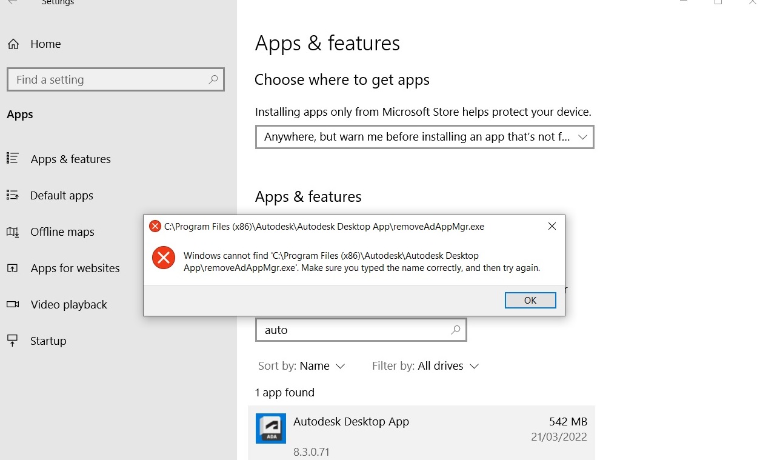Click the red error icon in the dialog
The width and height of the screenshot is (760, 460).
pos(163,258)
